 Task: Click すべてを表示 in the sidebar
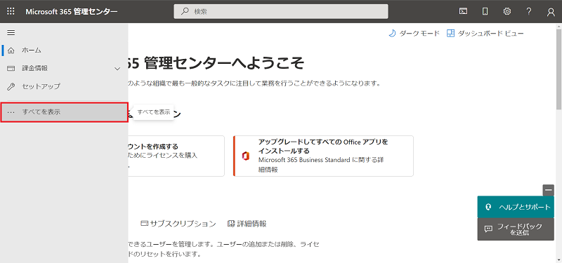pos(64,112)
